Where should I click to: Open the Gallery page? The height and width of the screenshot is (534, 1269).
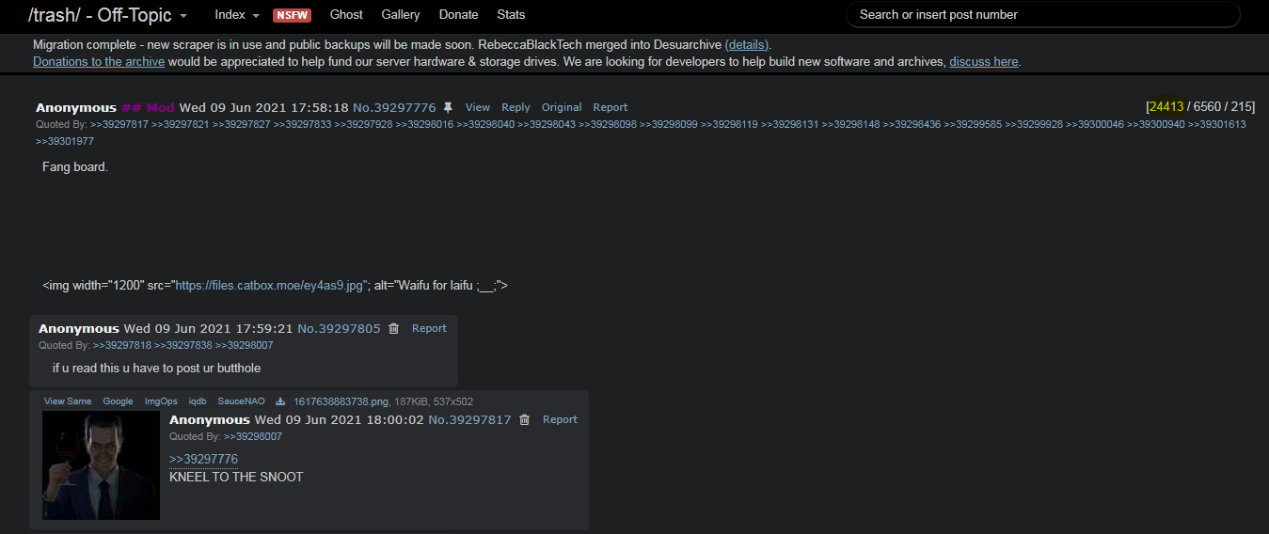click(401, 15)
